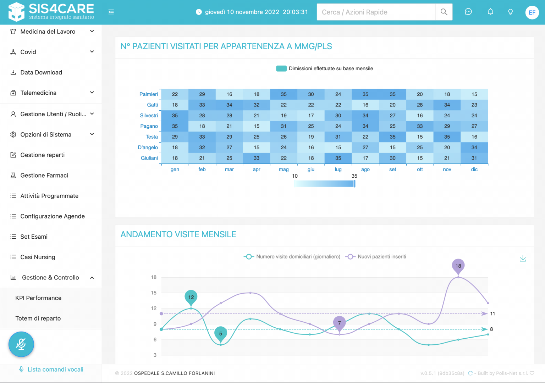Hide the Numero visite domiciliari series

coord(292,257)
